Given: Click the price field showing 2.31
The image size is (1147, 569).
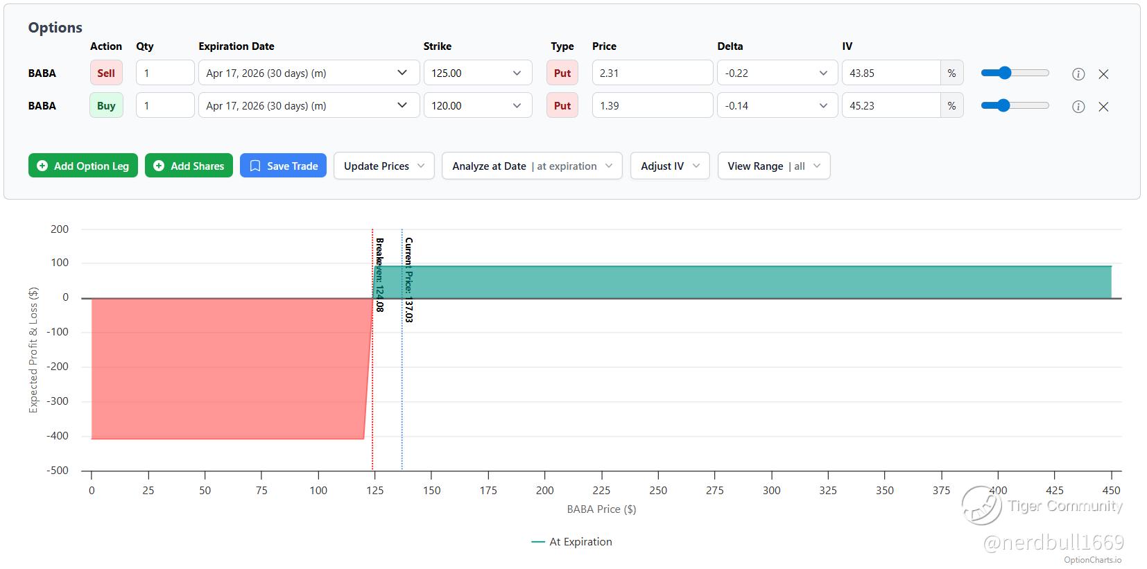Looking at the screenshot, I should pyautogui.click(x=652, y=73).
